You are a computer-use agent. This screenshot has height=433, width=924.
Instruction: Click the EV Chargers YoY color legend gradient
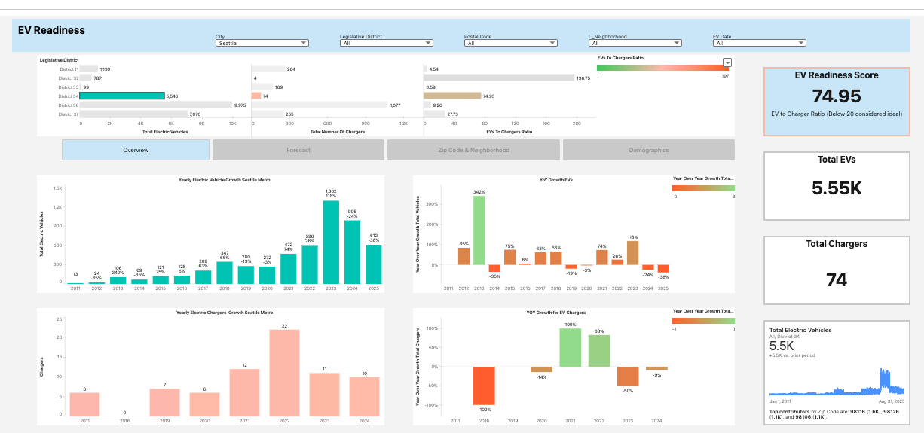[703, 321]
